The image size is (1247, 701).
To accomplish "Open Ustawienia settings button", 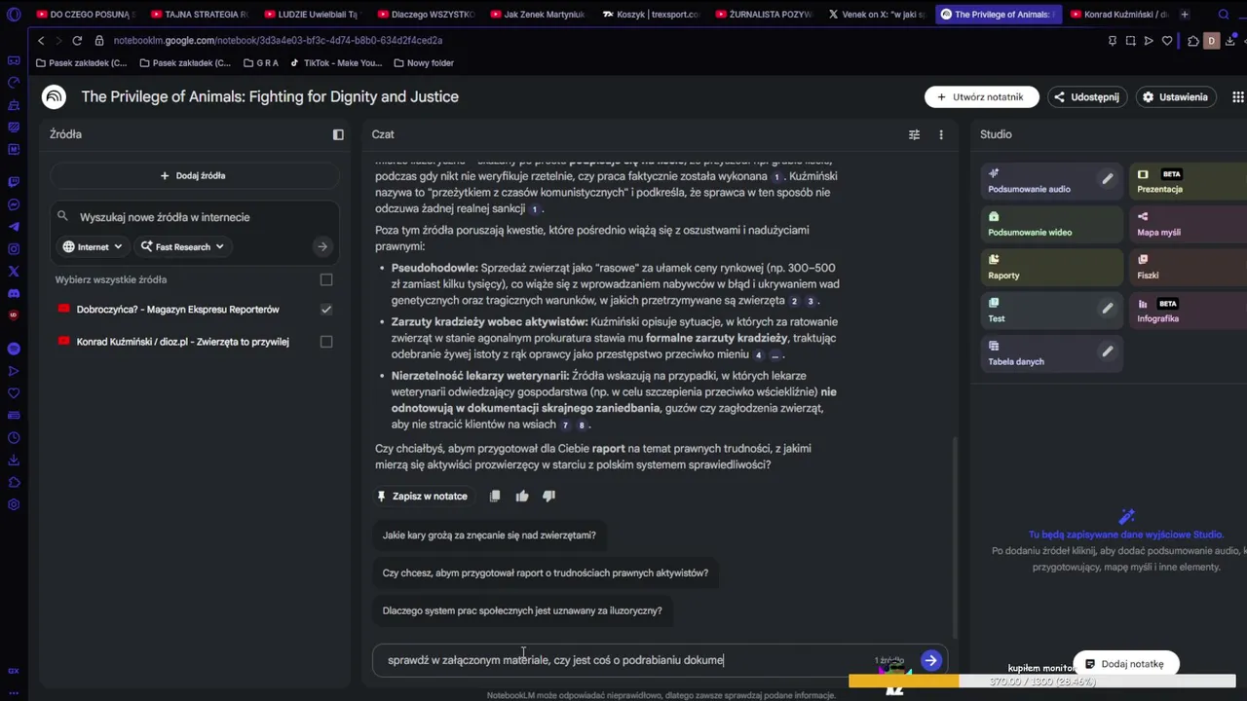I will point(1176,97).
